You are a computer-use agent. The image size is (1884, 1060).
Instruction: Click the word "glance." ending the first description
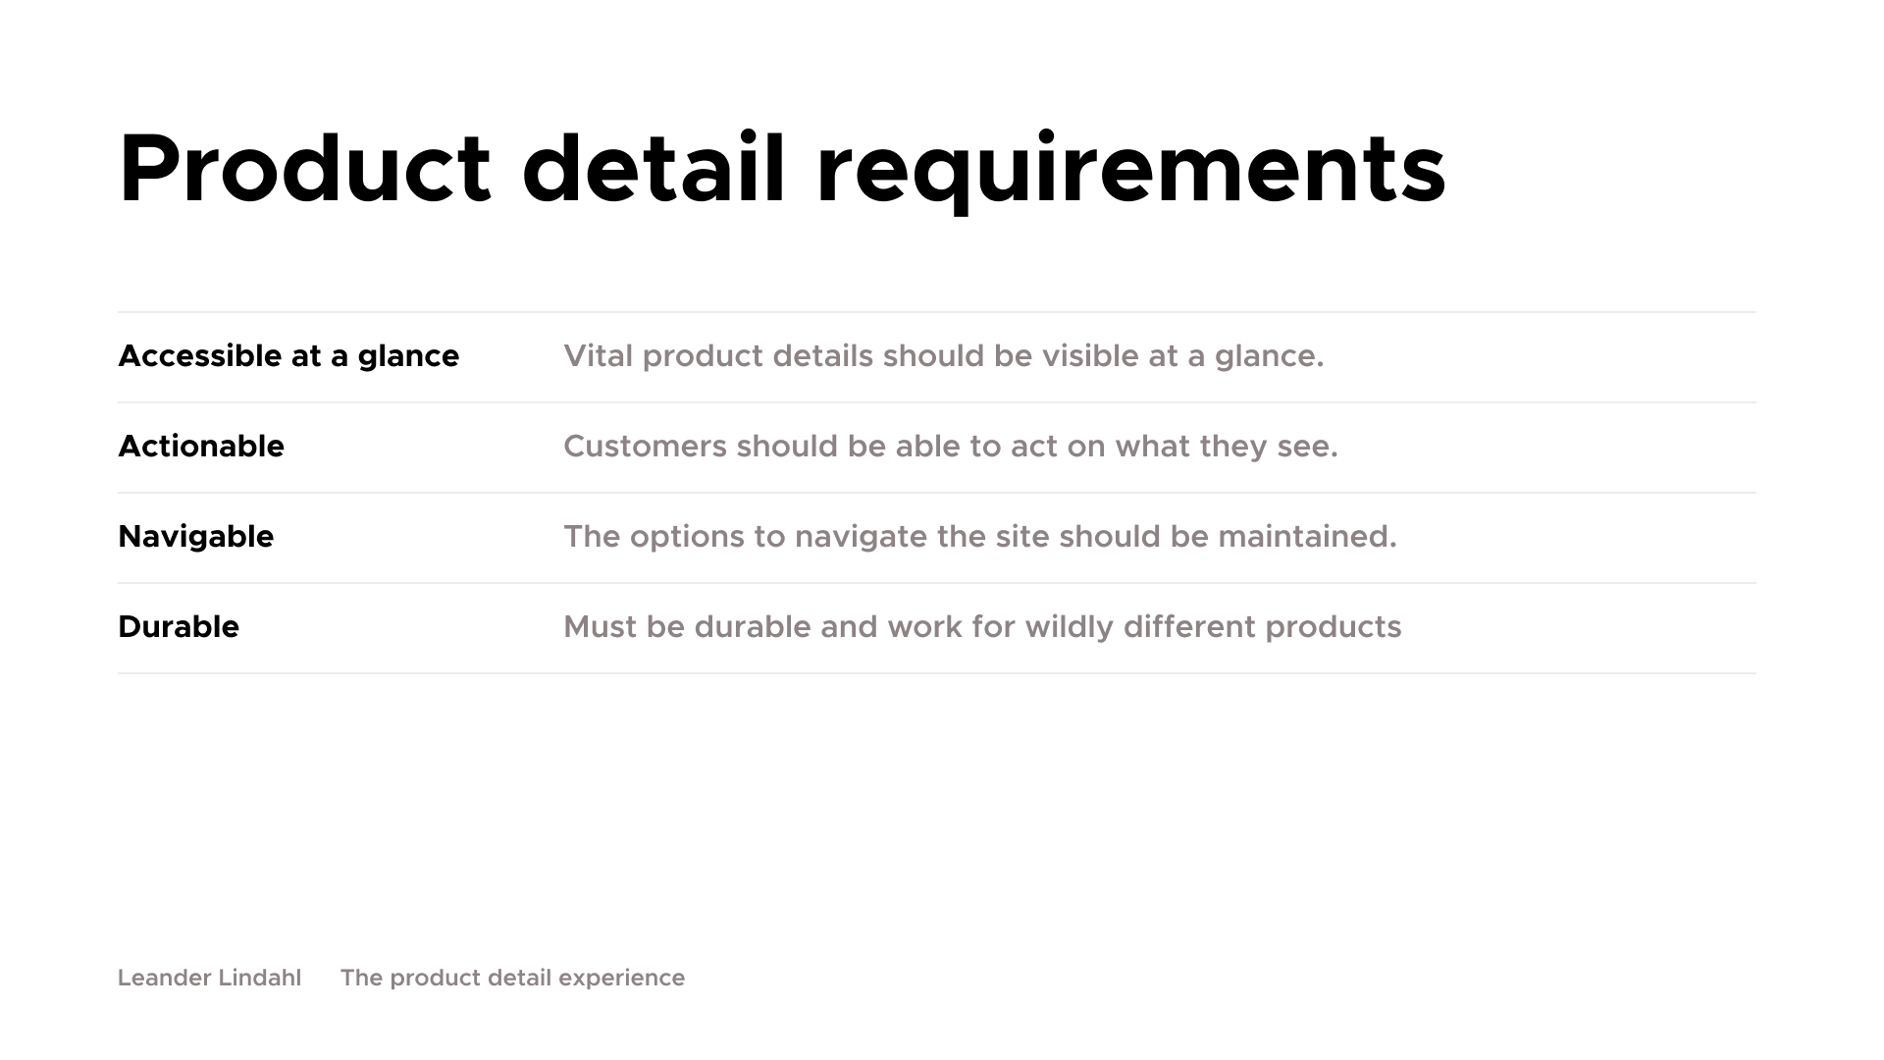coord(1269,357)
